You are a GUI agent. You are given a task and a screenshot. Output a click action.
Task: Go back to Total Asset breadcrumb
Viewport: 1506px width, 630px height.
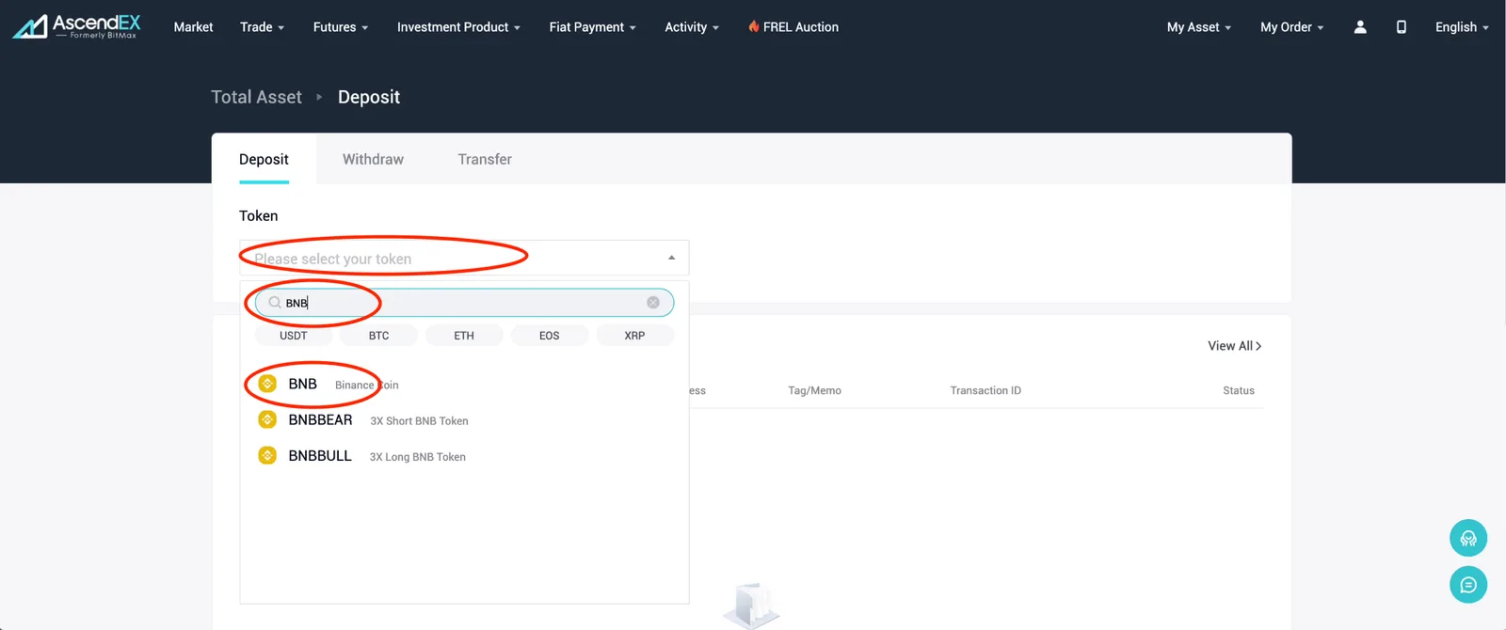point(256,97)
